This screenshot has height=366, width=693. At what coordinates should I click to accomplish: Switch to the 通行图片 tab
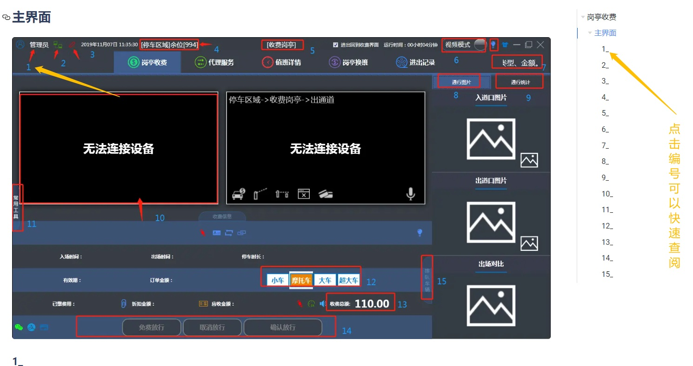pos(461,82)
